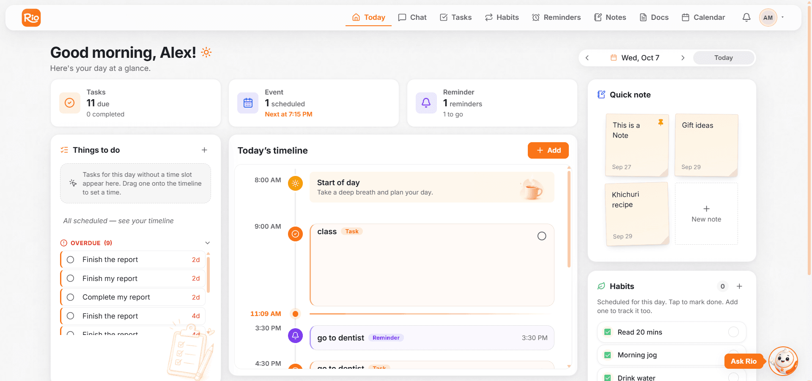Click the AM user avatar
Screen dimensions: 812x381
pos(768,18)
